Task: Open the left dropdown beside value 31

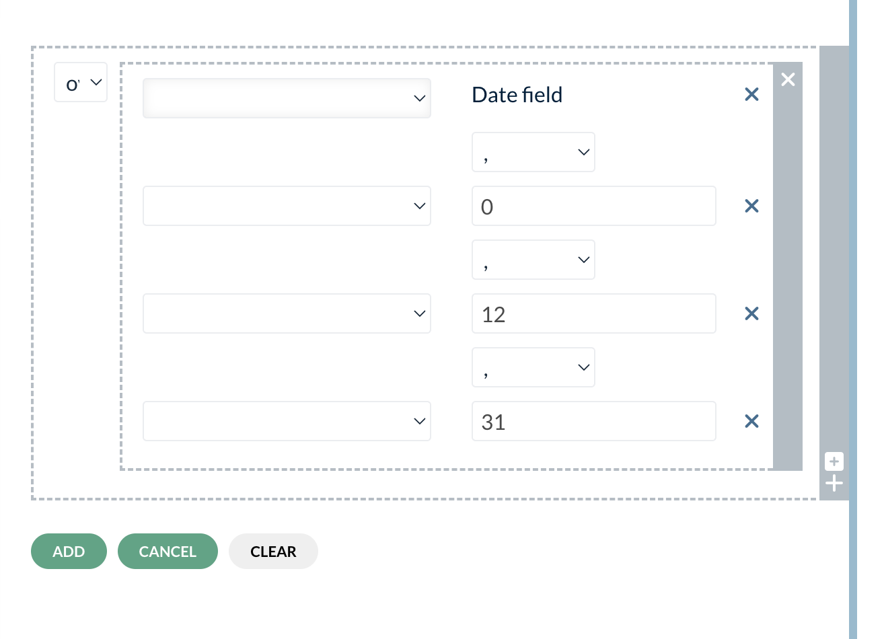Action: (287, 421)
